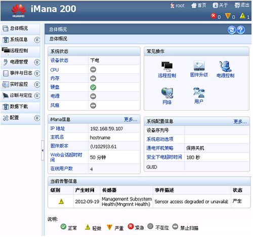Open the 用户 users icon

tap(199, 92)
